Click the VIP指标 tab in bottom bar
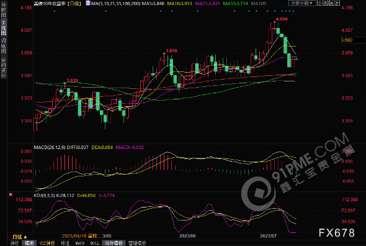Image resolution: width=366 pixels, height=246 pixels. tap(47, 244)
